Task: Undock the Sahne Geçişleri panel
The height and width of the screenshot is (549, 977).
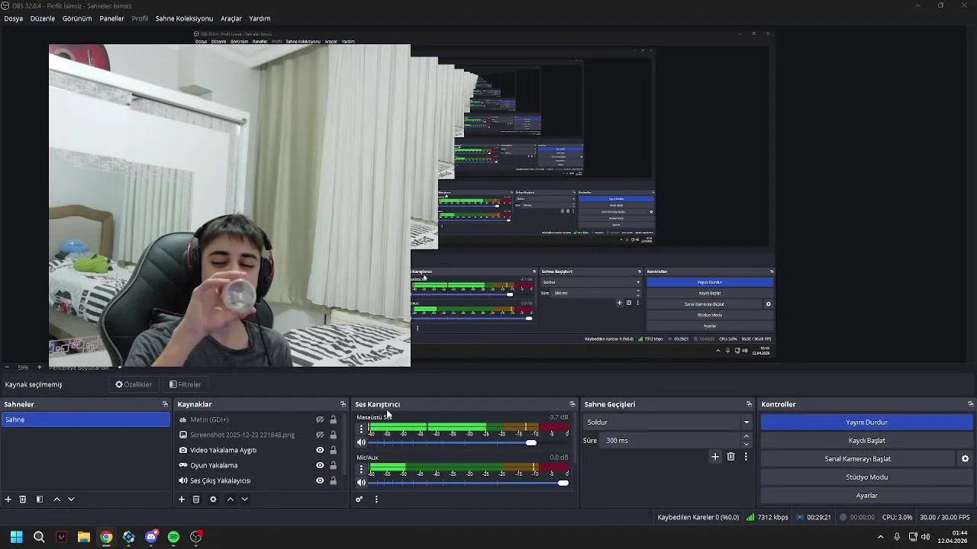Action: coord(749,404)
